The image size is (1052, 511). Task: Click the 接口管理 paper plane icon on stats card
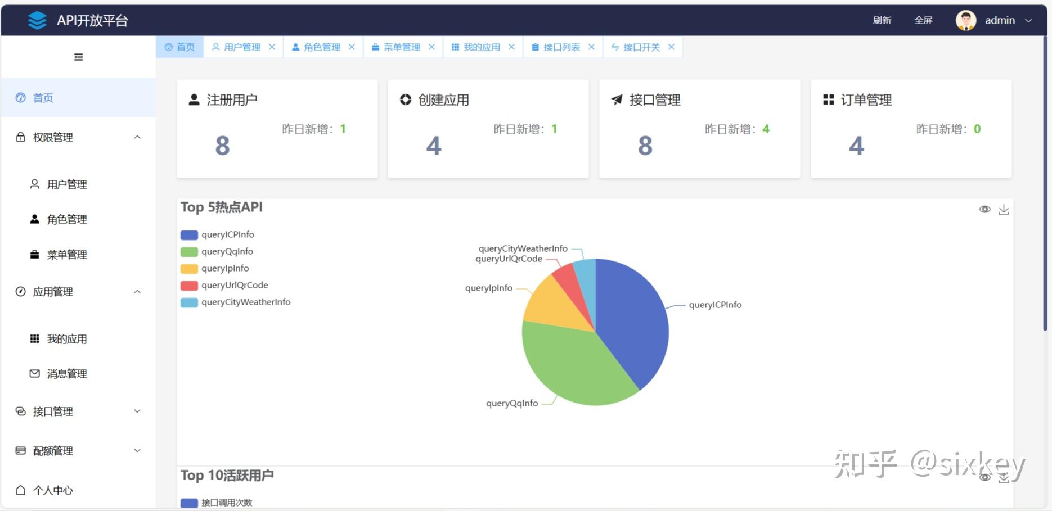(617, 100)
